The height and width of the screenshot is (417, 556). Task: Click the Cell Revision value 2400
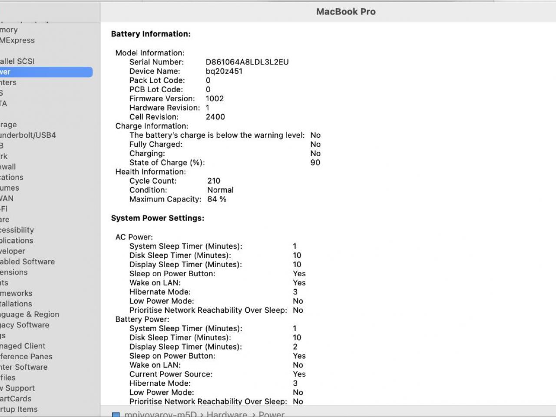pos(215,117)
